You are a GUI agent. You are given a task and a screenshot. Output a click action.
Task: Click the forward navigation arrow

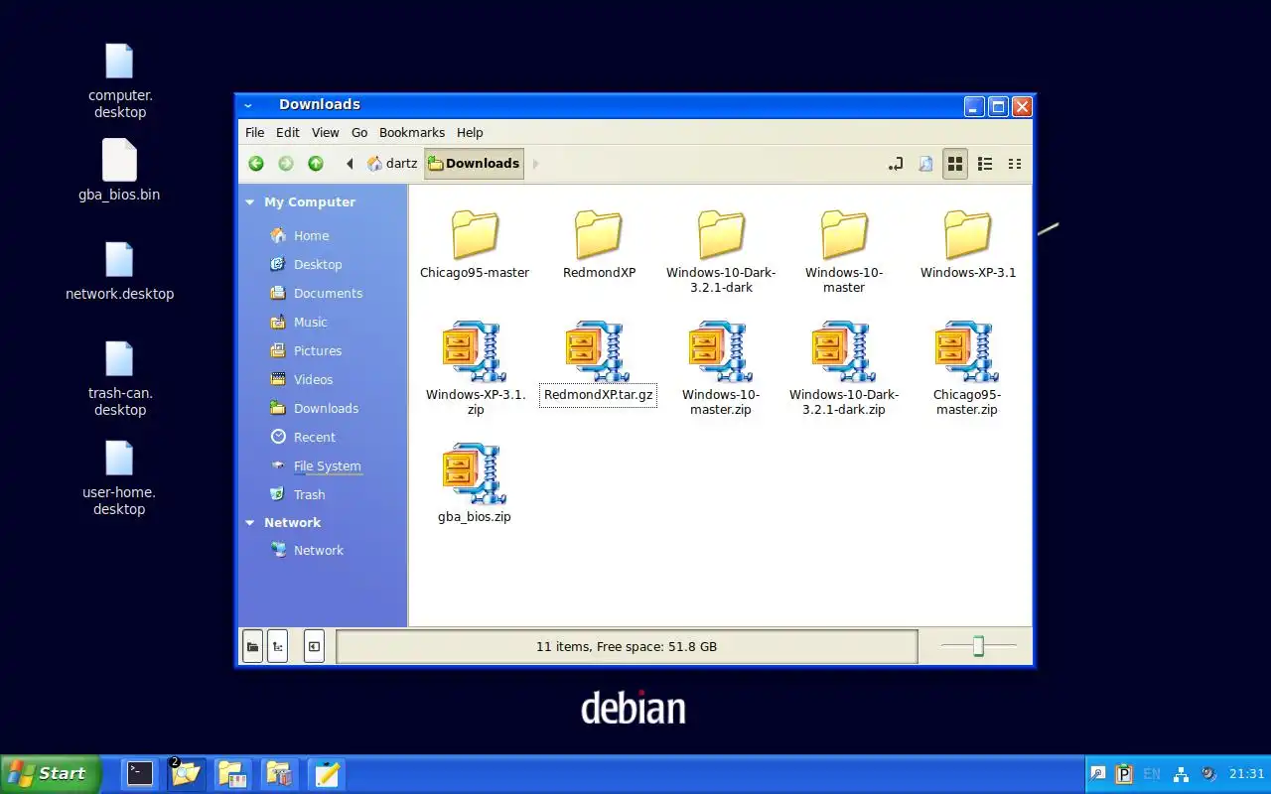286,164
